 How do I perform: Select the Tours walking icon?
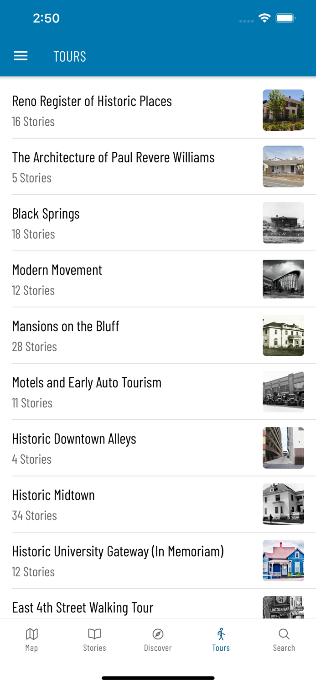point(221,639)
